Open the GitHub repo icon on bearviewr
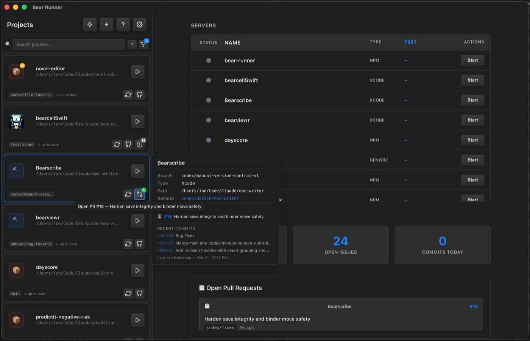The image size is (530, 341). click(x=140, y=244)
